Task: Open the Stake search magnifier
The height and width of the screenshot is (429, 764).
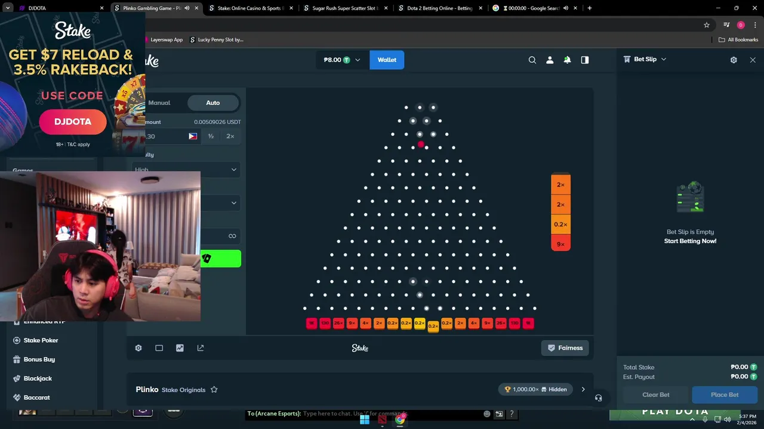Action: (x=532, y=60)
